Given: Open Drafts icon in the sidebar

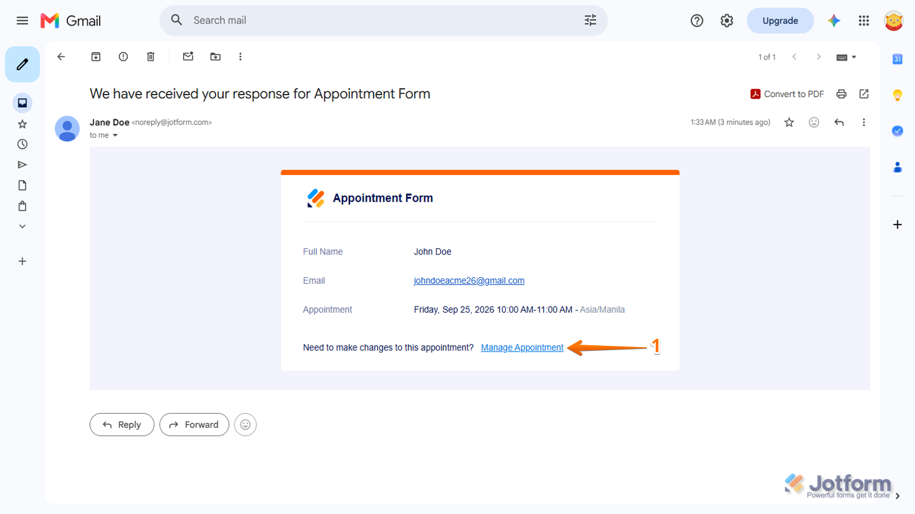Looking at the screenshot, I should point(22,185).
